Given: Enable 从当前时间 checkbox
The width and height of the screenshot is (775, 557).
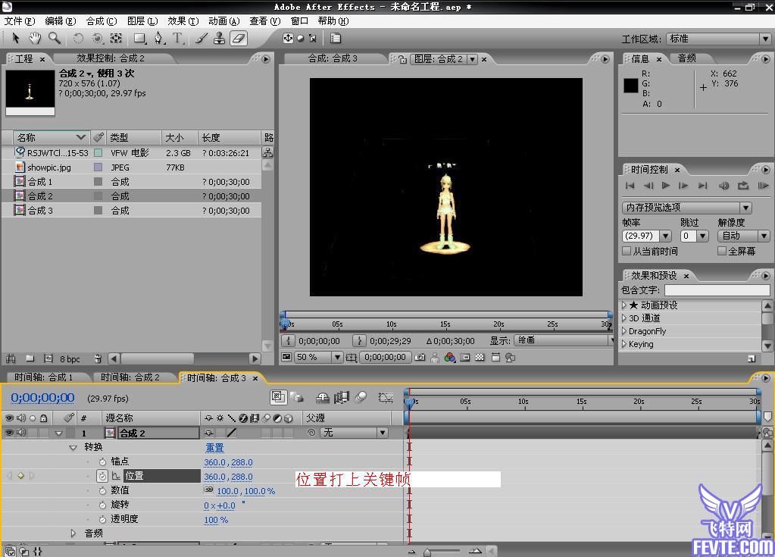Looking at the screenshot, I should 627,251.
